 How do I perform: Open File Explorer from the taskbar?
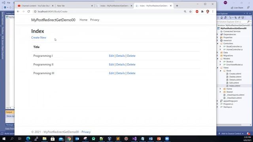pos(44,138)
